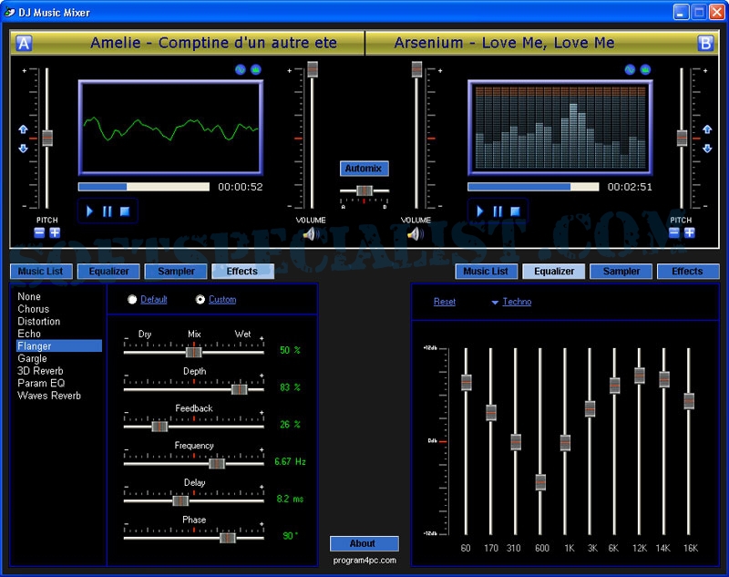Image resolution: width=729 pixels, height=577 pixels.
Task: Click deck B pitch up arrow
Action: tap(707, 129)
